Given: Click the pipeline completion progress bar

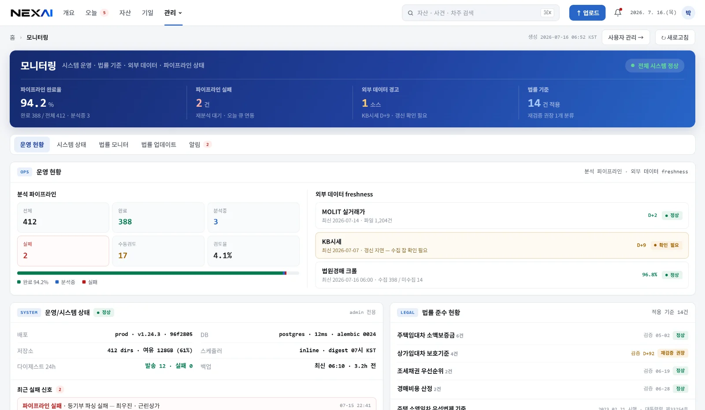Looking at the screenshot, I should [158, 273].
